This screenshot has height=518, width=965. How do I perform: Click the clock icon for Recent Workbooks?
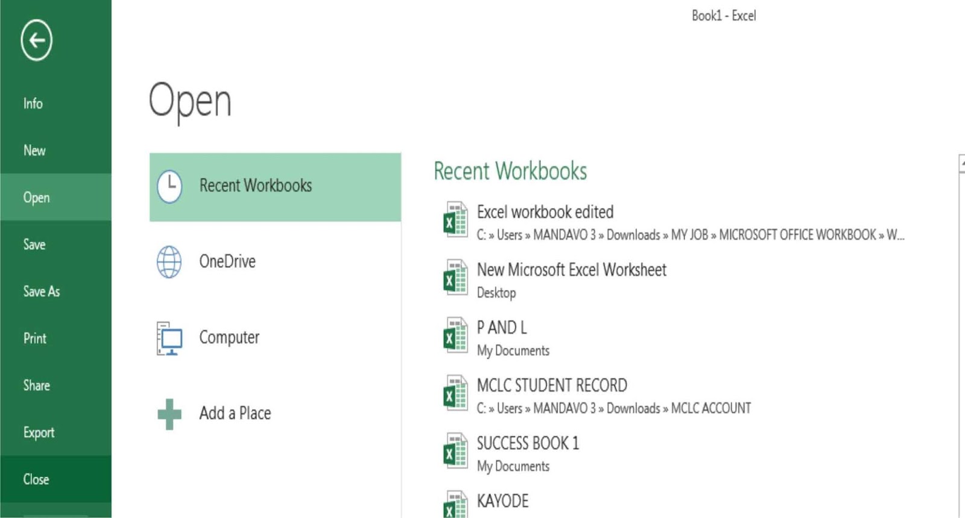click(169, 186)
